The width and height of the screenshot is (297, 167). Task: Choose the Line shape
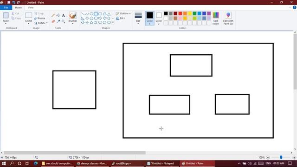tap(83, 14)
